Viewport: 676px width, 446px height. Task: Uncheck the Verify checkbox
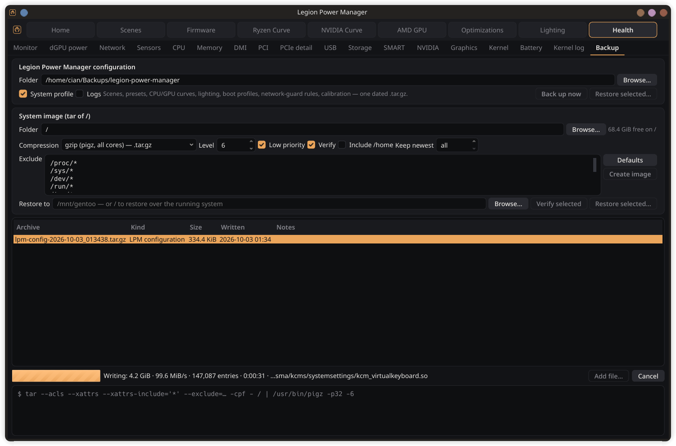[311, 145]
